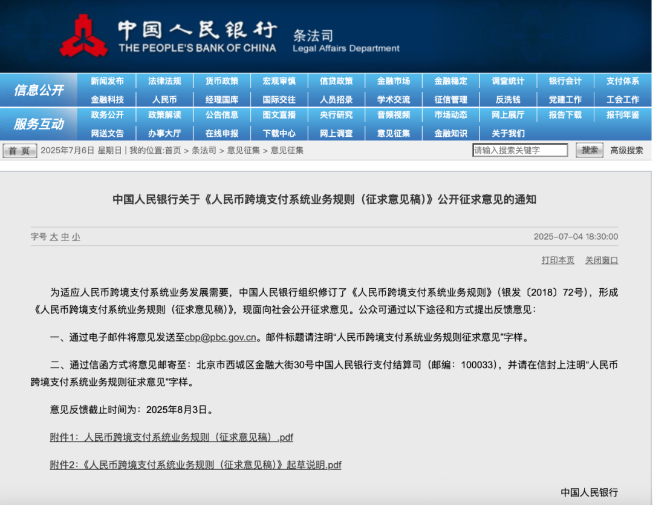Open 意见征集 in navigation bar
The width and height of the screenshot is (653, 505).
tap(394, 133)
